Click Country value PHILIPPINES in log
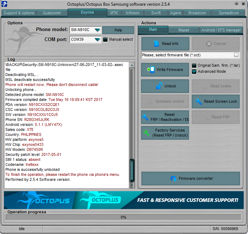Image resolution: width=248 pixels, height=234 pixels. (x=31, y=134)
